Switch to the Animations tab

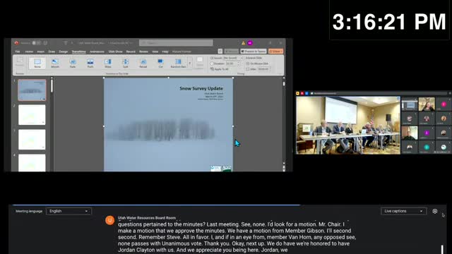(97, 52)
